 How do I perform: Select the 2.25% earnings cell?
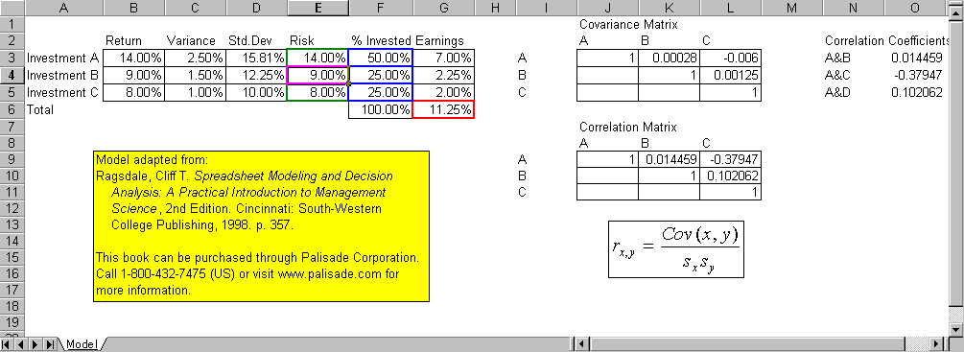click(x=444, y=76)
